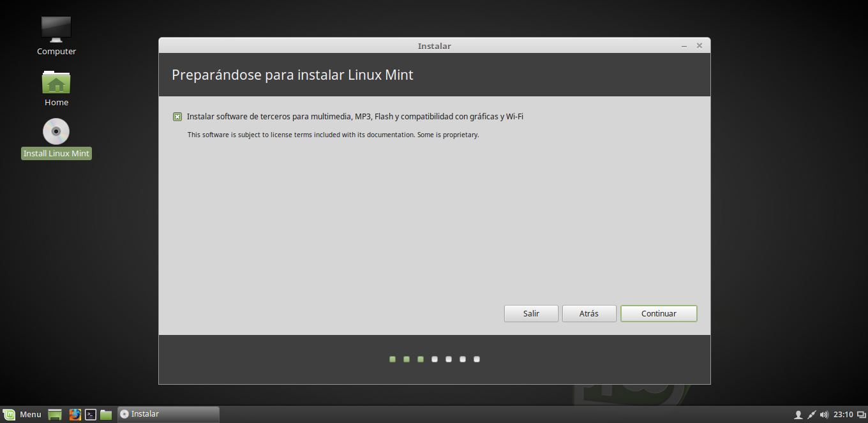Image resolution: width=868 pixels, height=423 pixels.
Task: Click the Continuar button
Action: click(x=659, y=313)
